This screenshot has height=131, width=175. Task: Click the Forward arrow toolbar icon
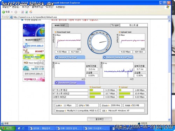click(16, 12)
